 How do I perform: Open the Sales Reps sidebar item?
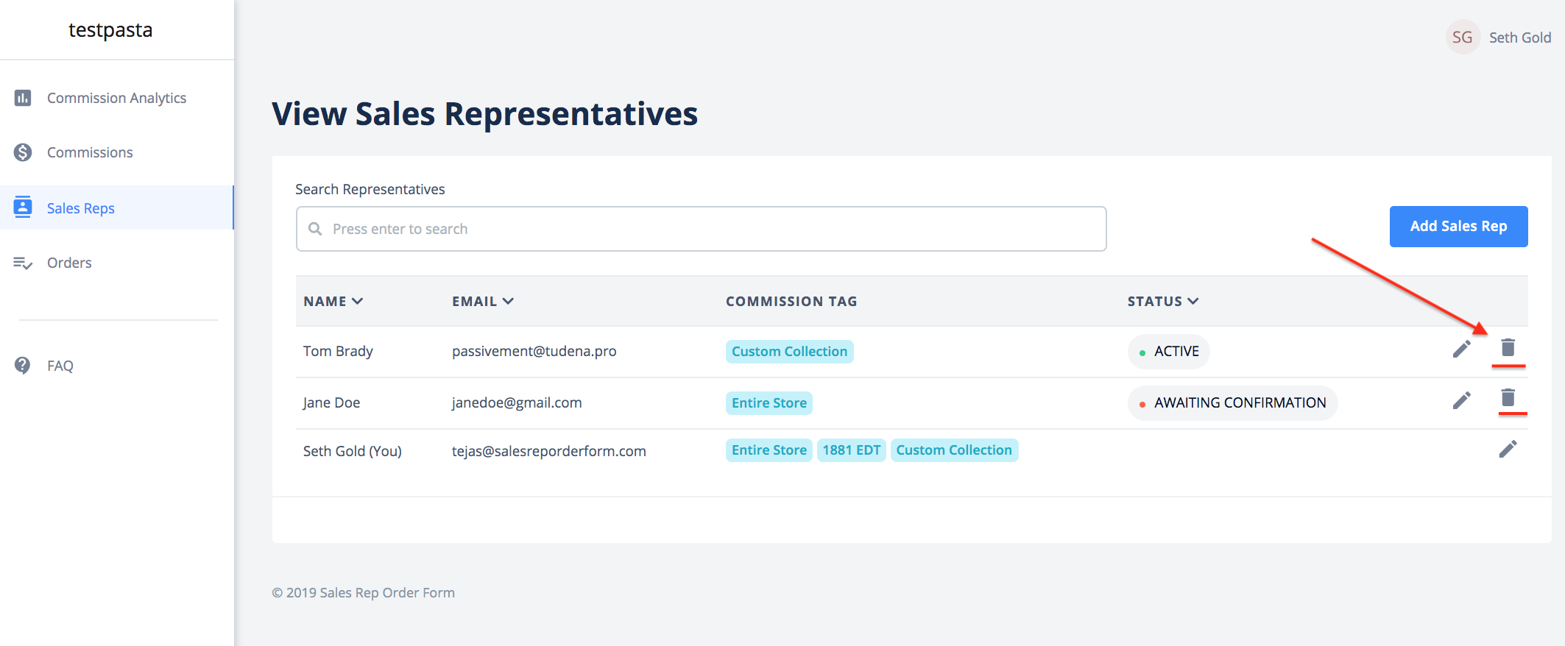[117, 207]
